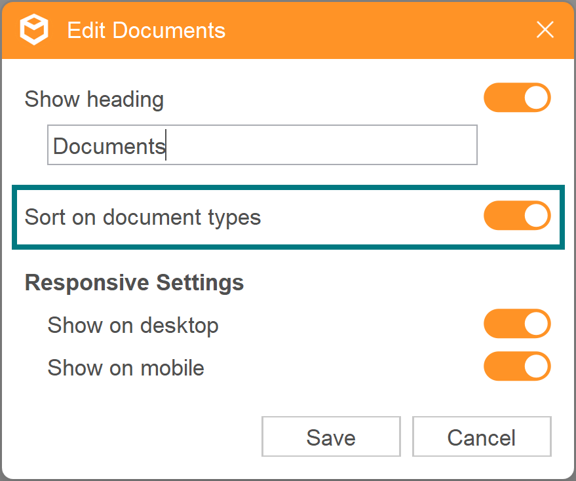Select the Sort on document types label

tap(143, 217)
